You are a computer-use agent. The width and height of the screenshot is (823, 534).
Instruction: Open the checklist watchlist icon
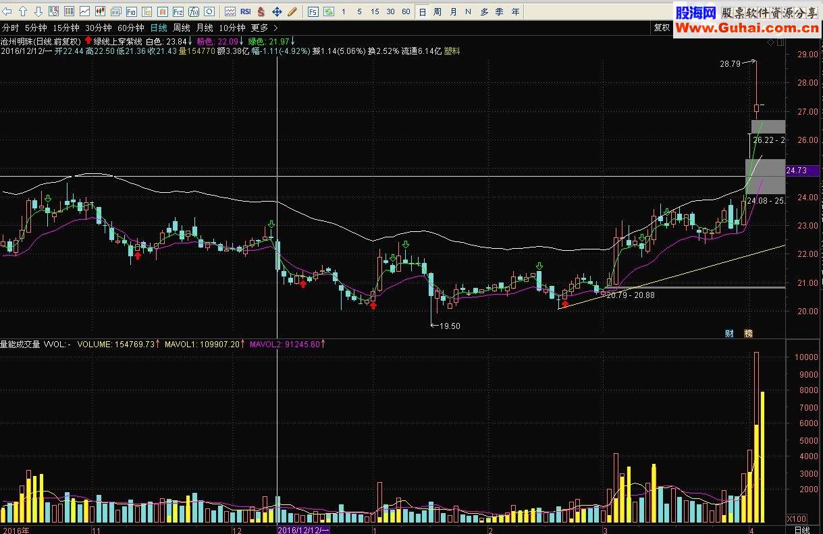pos(54,11)
